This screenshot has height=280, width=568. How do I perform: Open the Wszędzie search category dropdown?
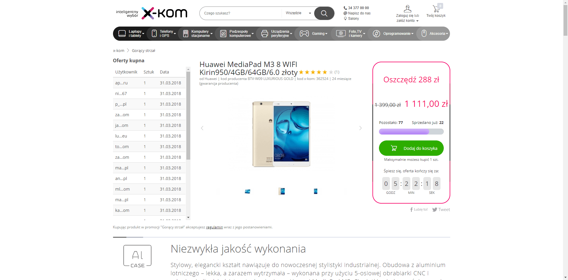298,13
